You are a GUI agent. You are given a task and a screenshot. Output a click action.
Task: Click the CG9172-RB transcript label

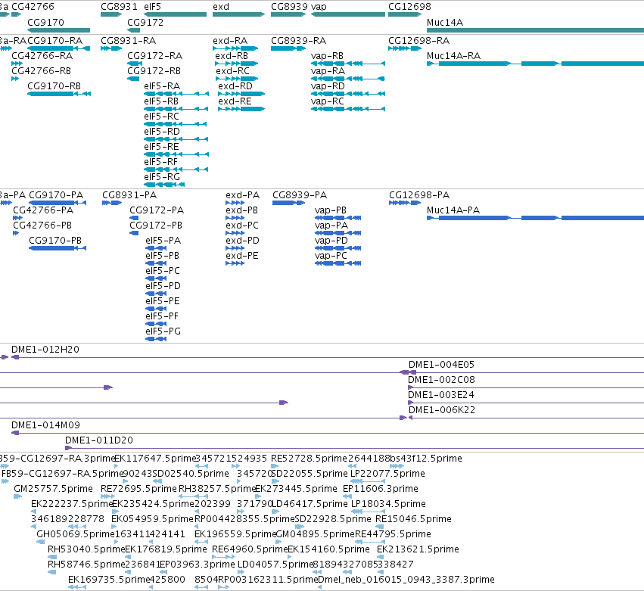154,71
